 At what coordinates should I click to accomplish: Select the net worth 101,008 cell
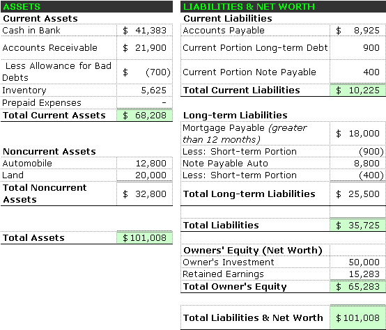(357, 317)
